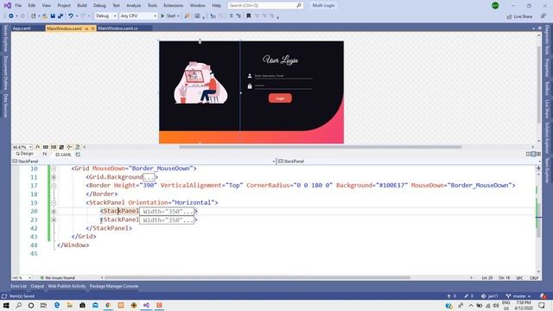Switch to the XAML view tab

click(63, 155)
